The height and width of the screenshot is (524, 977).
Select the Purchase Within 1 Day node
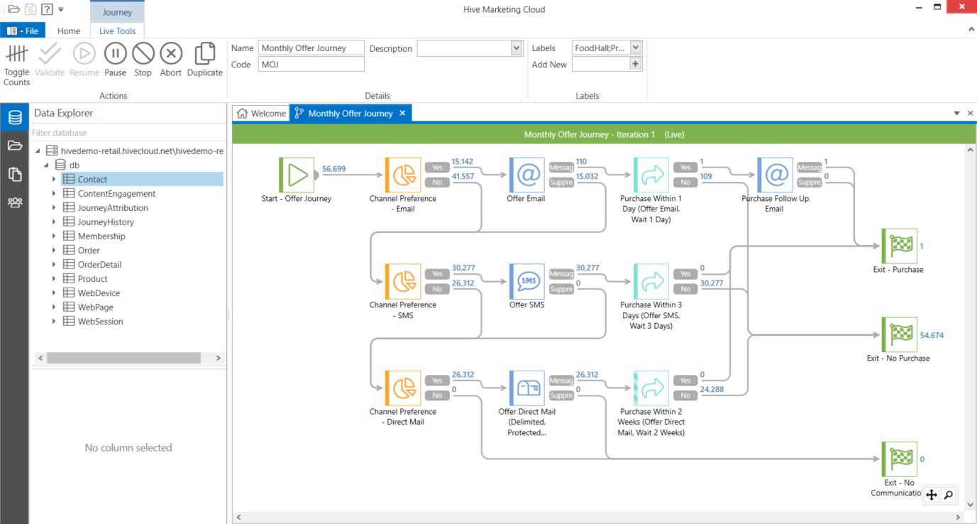651,175
